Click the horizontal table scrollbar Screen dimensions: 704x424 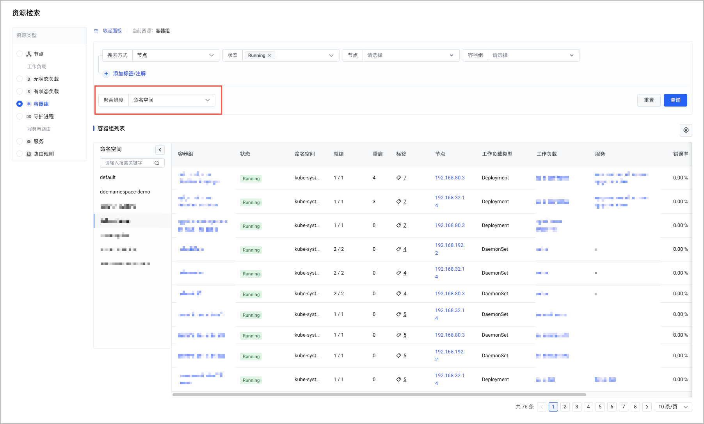click(x=379, y=395)
